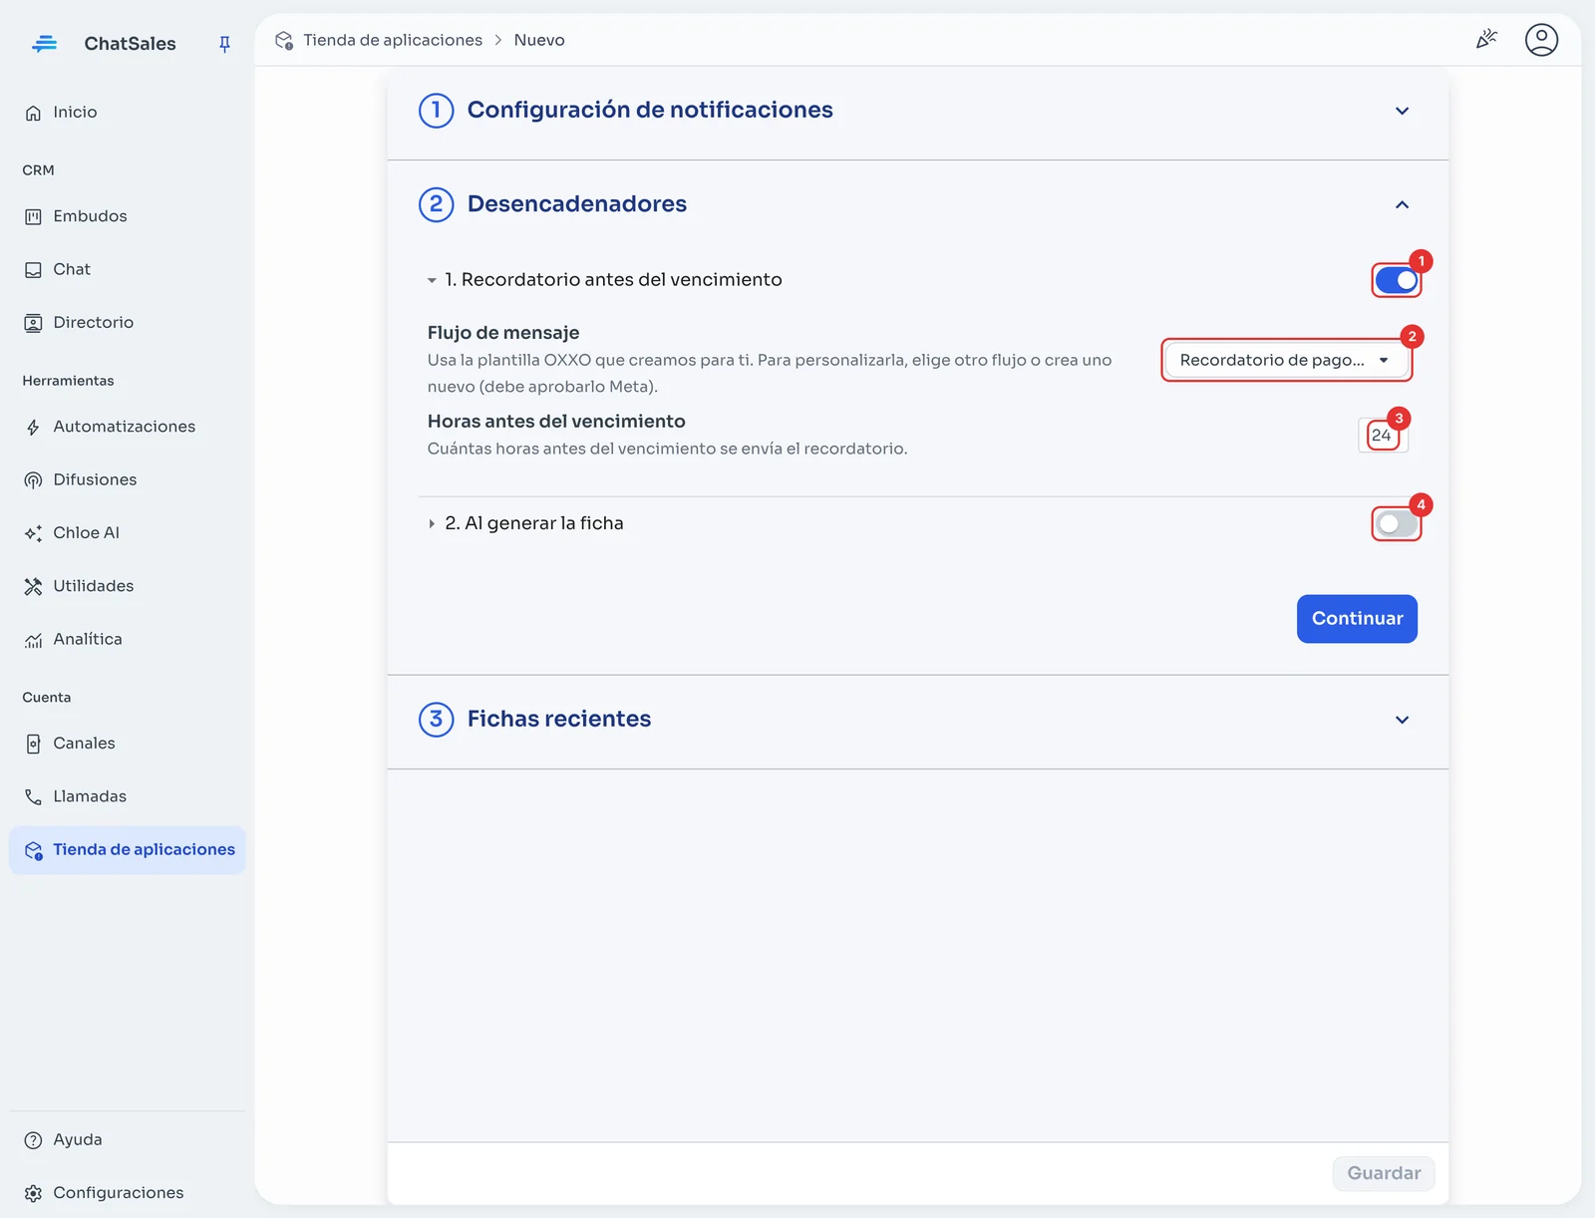This screenshot has height=1218, width=1595.
Task: Expand the Al generar la ficha triangle
Action: tap(432, 523)
